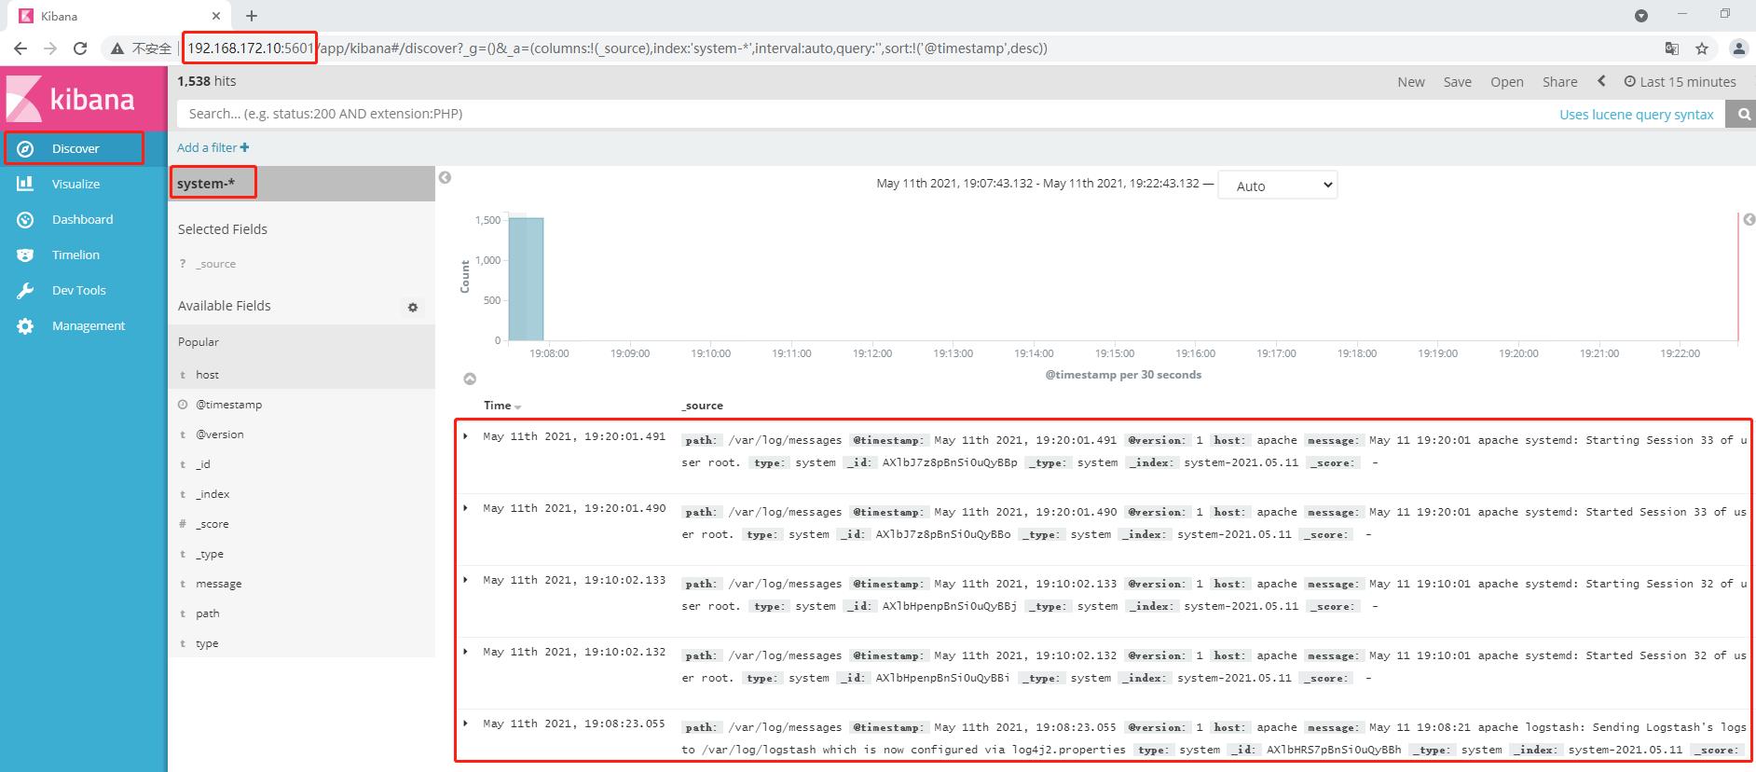1756x772 pixels.
Task: Close the Kibana browser tab
Action: 216,16
